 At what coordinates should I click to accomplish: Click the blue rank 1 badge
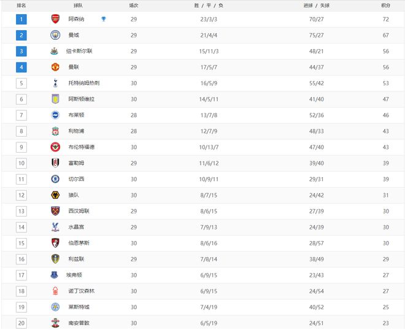click(x=21, y=19)
